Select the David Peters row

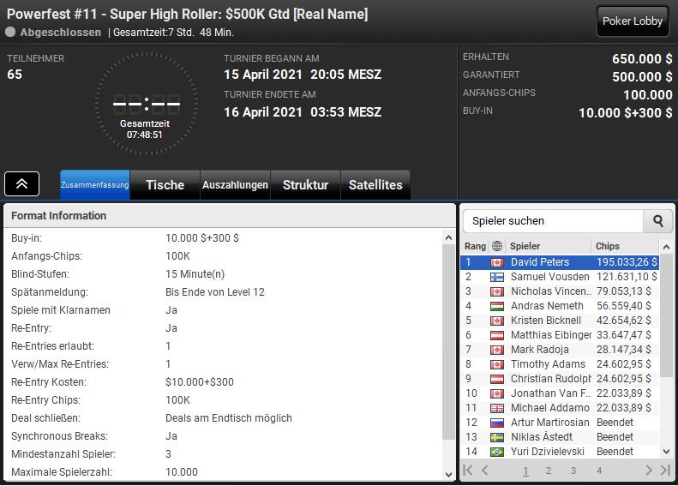[x=560, y=262]
